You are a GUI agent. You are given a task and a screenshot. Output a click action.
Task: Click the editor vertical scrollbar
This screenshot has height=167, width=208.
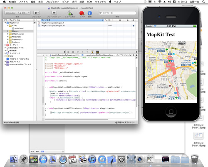tap(136, 86)
